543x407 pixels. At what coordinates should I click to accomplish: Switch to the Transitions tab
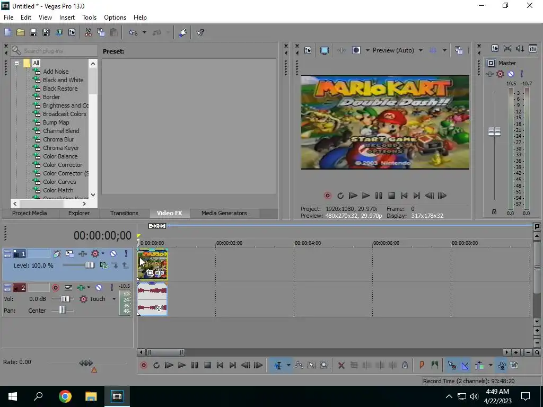[x=124, y=213]
